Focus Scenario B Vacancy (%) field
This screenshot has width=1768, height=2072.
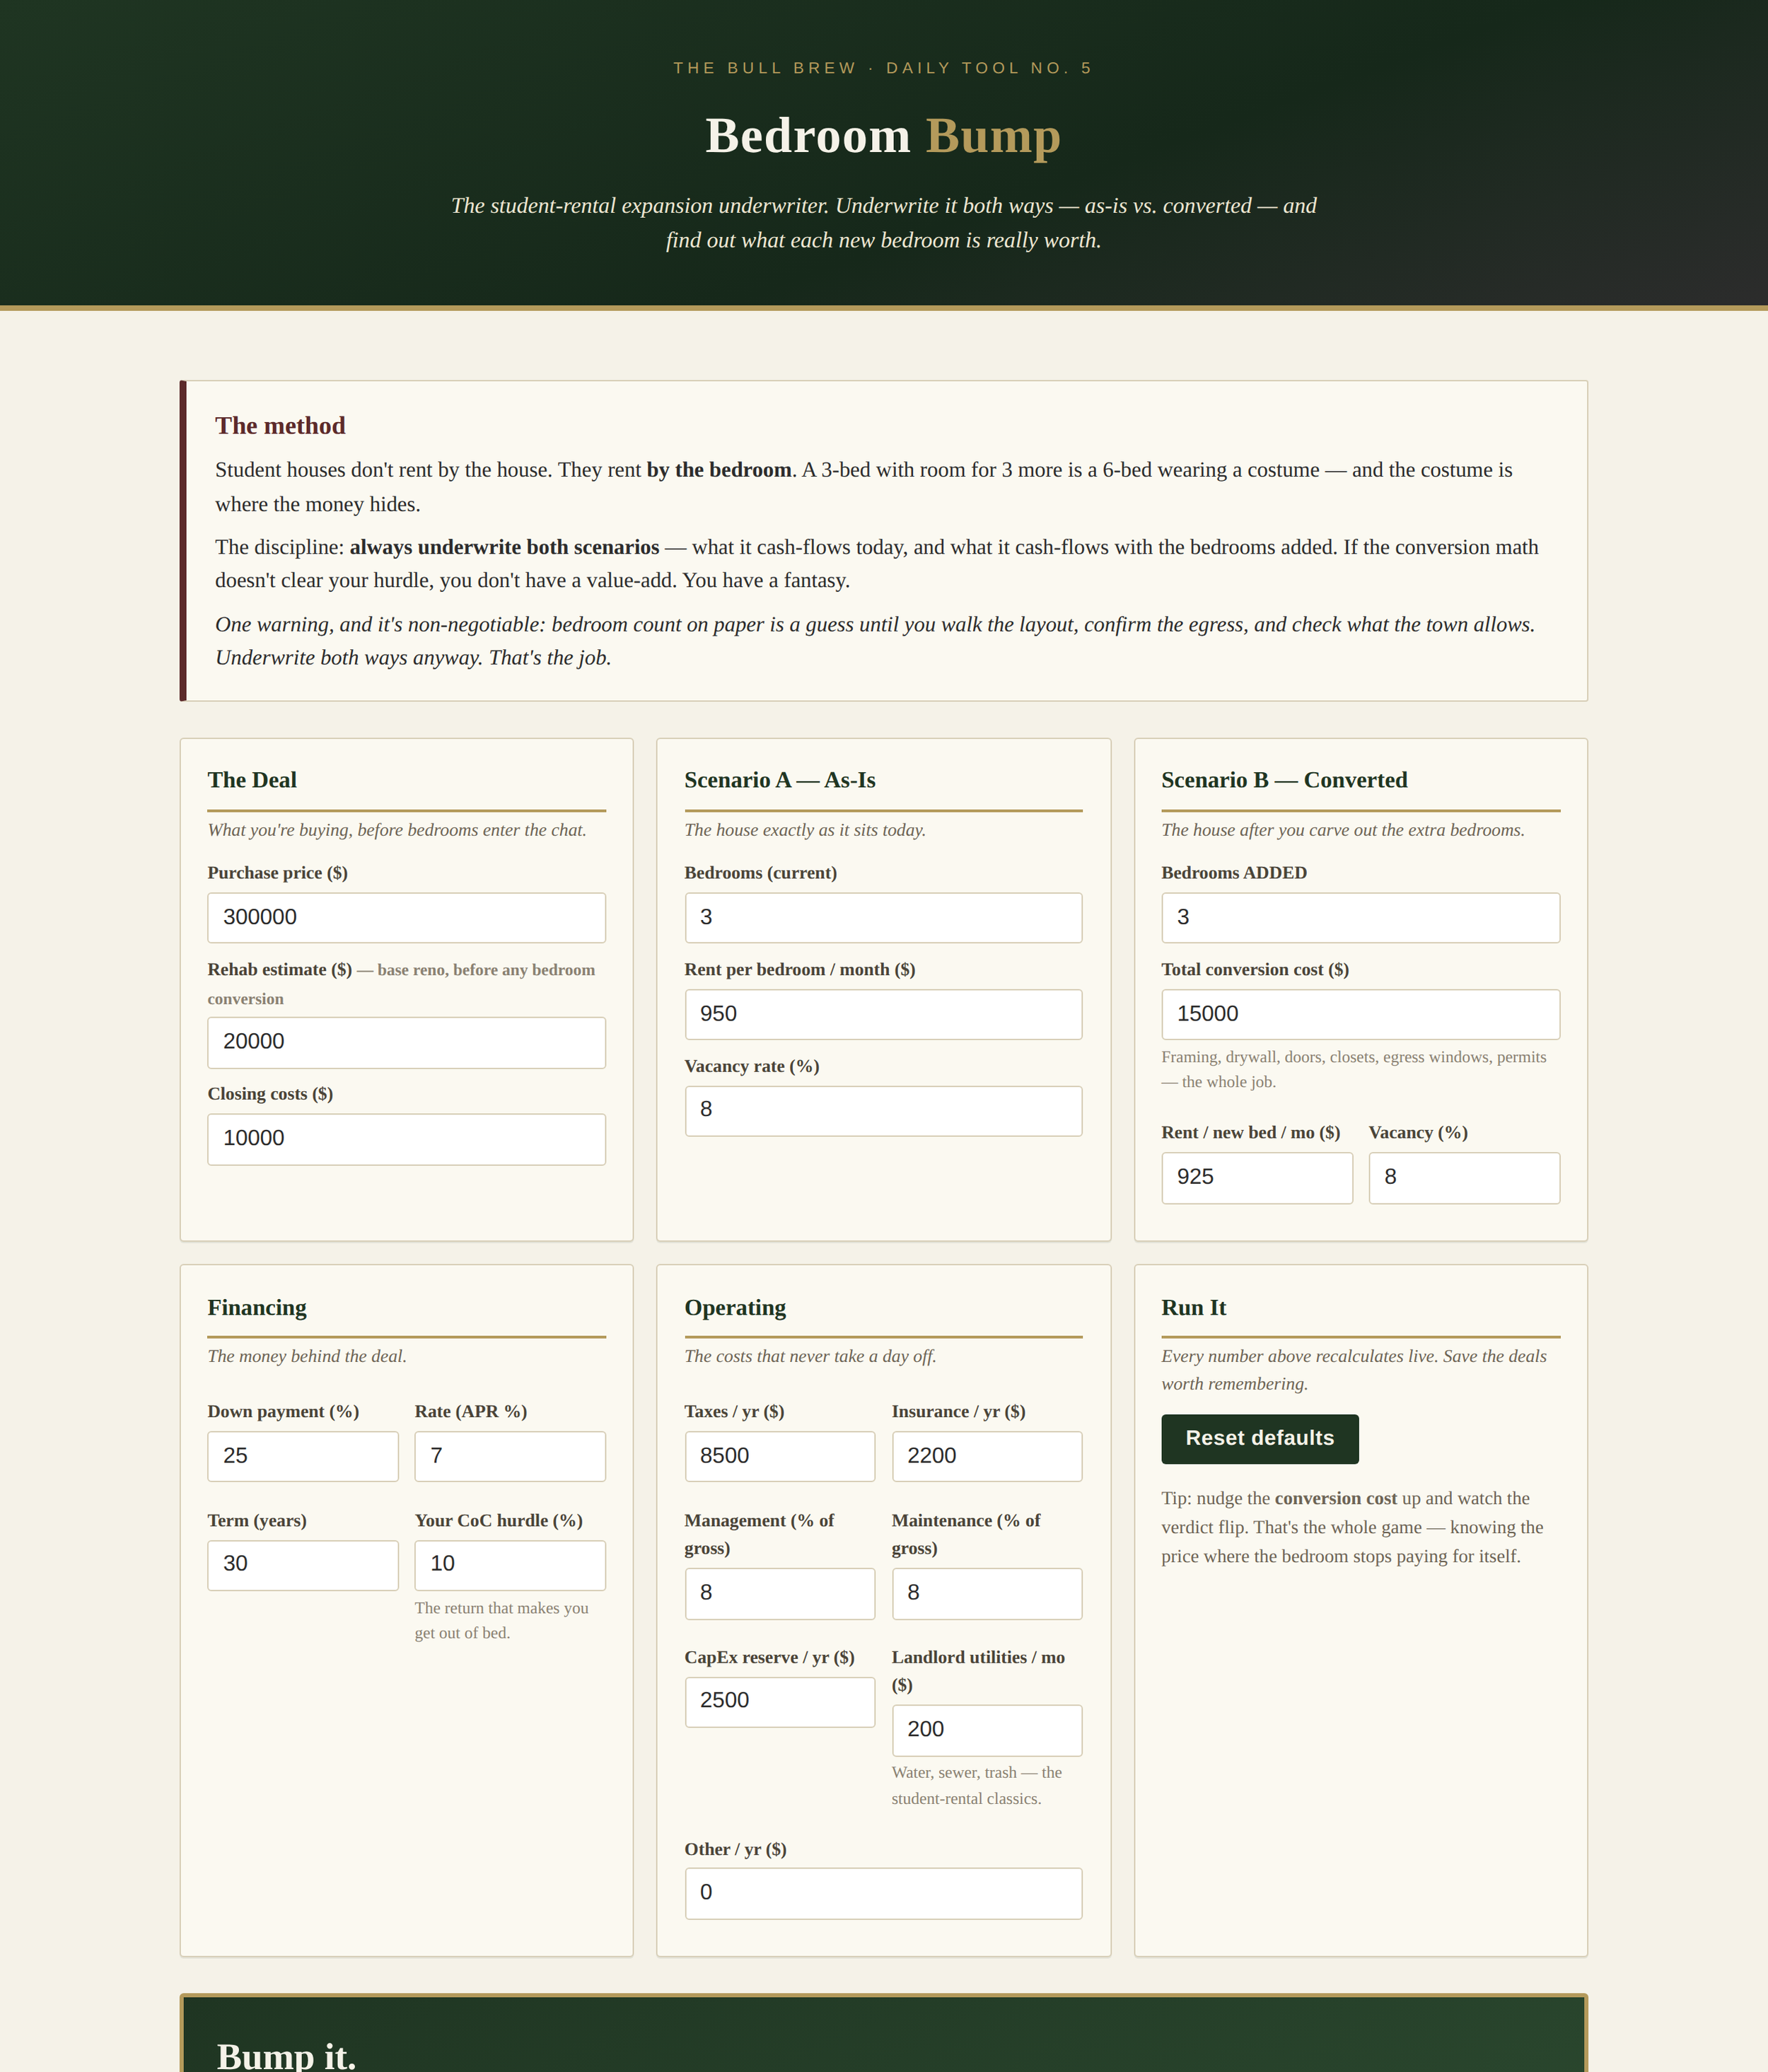tap(1464, 1177)
